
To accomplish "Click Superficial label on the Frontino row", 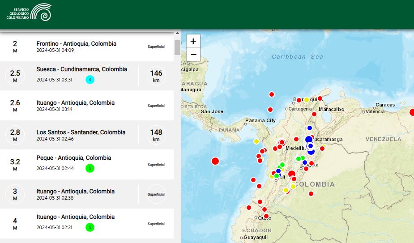I will pyautogui.click(x=156, y=47).
